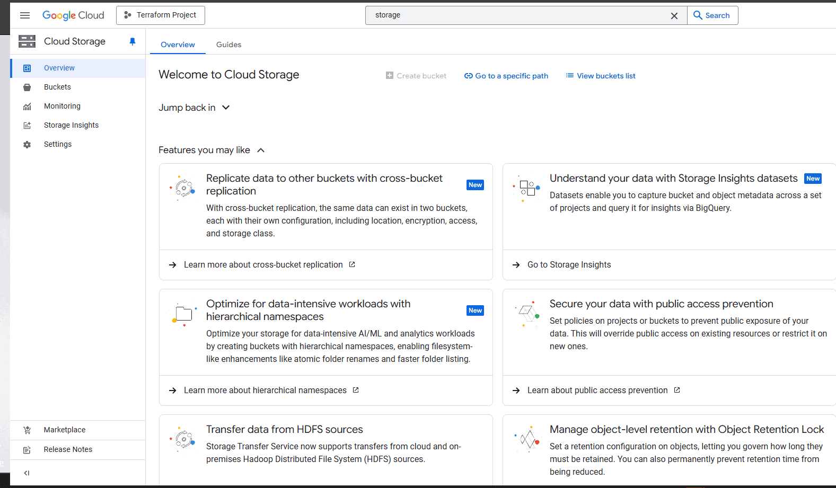This screenshot has width=836, height=488.
Task: Click the hierarchical namespaces folder illustration
Action: pyautogui.click(x=183, y=314)
